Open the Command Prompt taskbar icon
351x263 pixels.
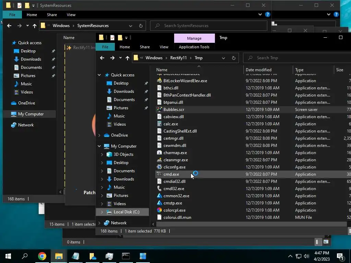pos(126,256)
